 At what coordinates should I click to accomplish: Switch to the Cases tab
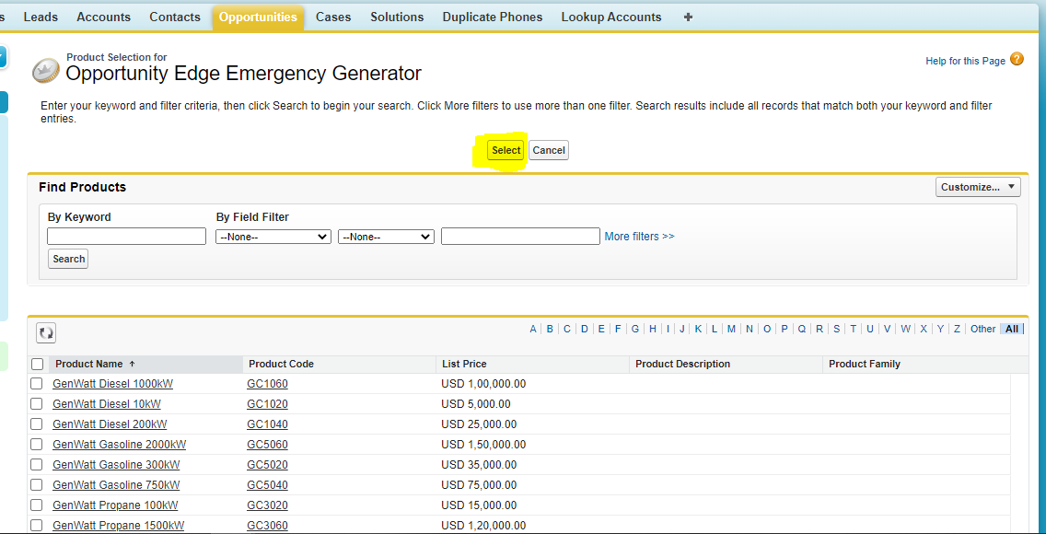coord(333,17)
